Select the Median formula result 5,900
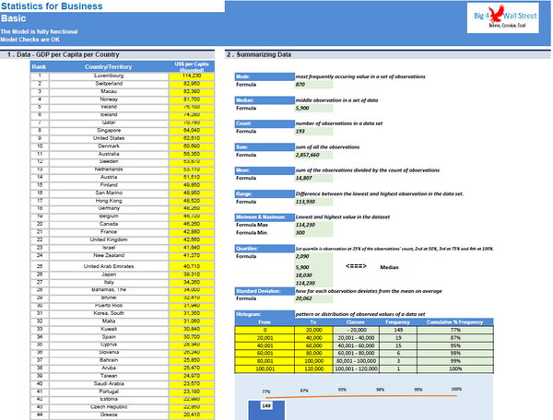The image size is (553, 420). 313,108
